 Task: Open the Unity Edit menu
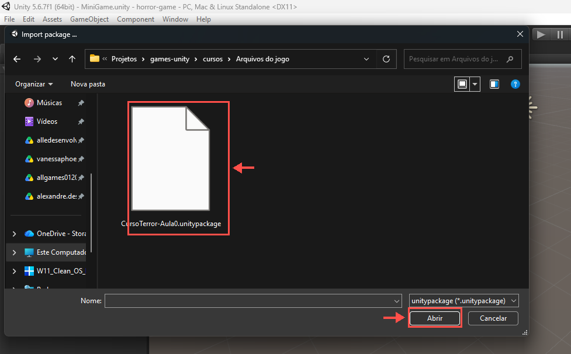coord(29,19)
